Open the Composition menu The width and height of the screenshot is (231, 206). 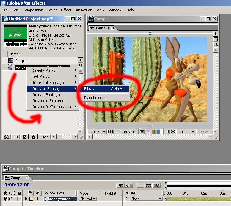click(33, 10)
